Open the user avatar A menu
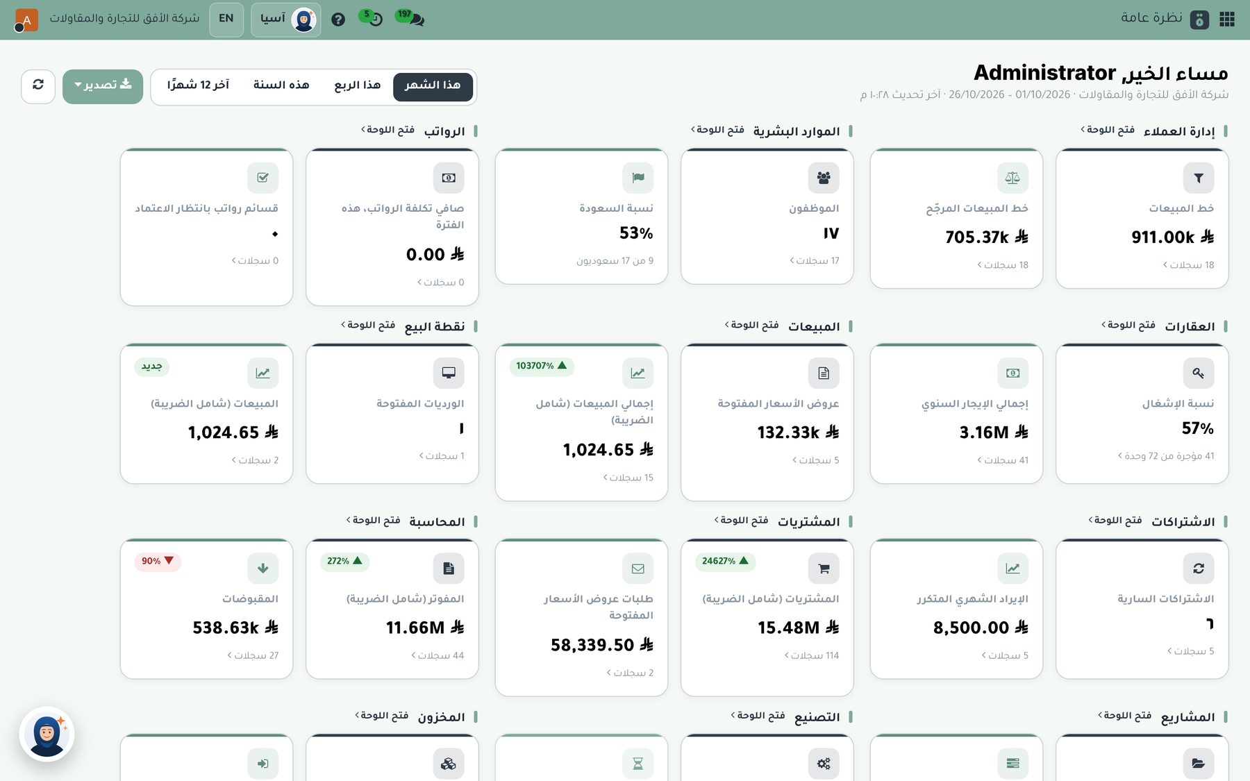 click(26, 19)
